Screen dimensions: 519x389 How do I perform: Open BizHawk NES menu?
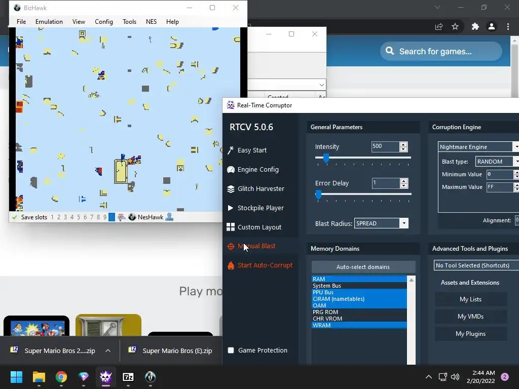[x=151, y=21]
